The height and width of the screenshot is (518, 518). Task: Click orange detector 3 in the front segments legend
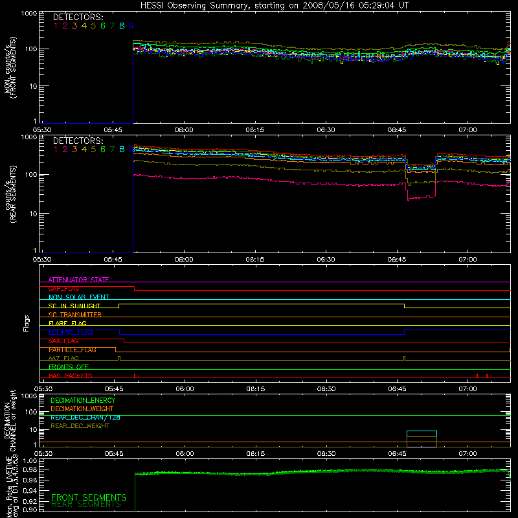[74, 26]
